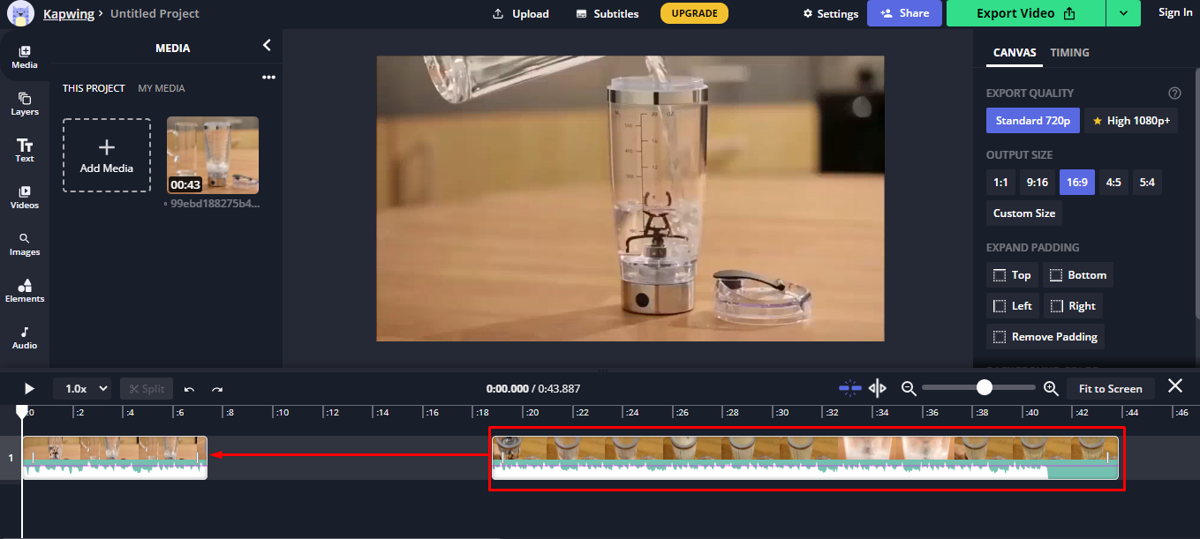Open the Kapwing home link
Screen dimensions: 1200x539
(x=69, y=13)
